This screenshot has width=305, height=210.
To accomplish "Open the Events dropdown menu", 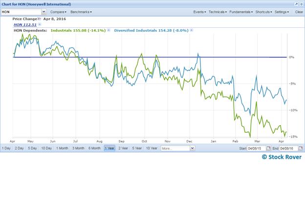I will [199, 12].
